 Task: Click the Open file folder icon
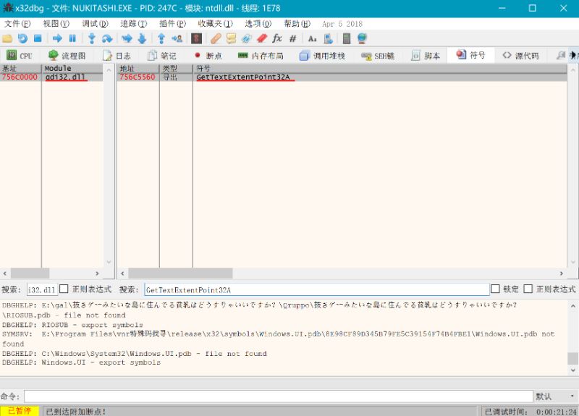pyautogui.click(x=7, y=38)
